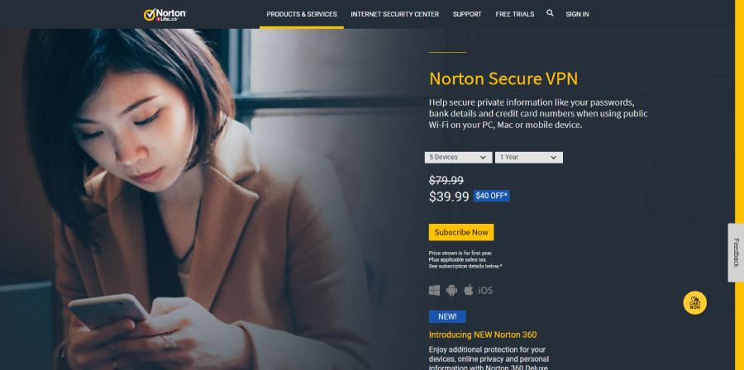
Task: Go to Support menu item
Action: point(467,14)
